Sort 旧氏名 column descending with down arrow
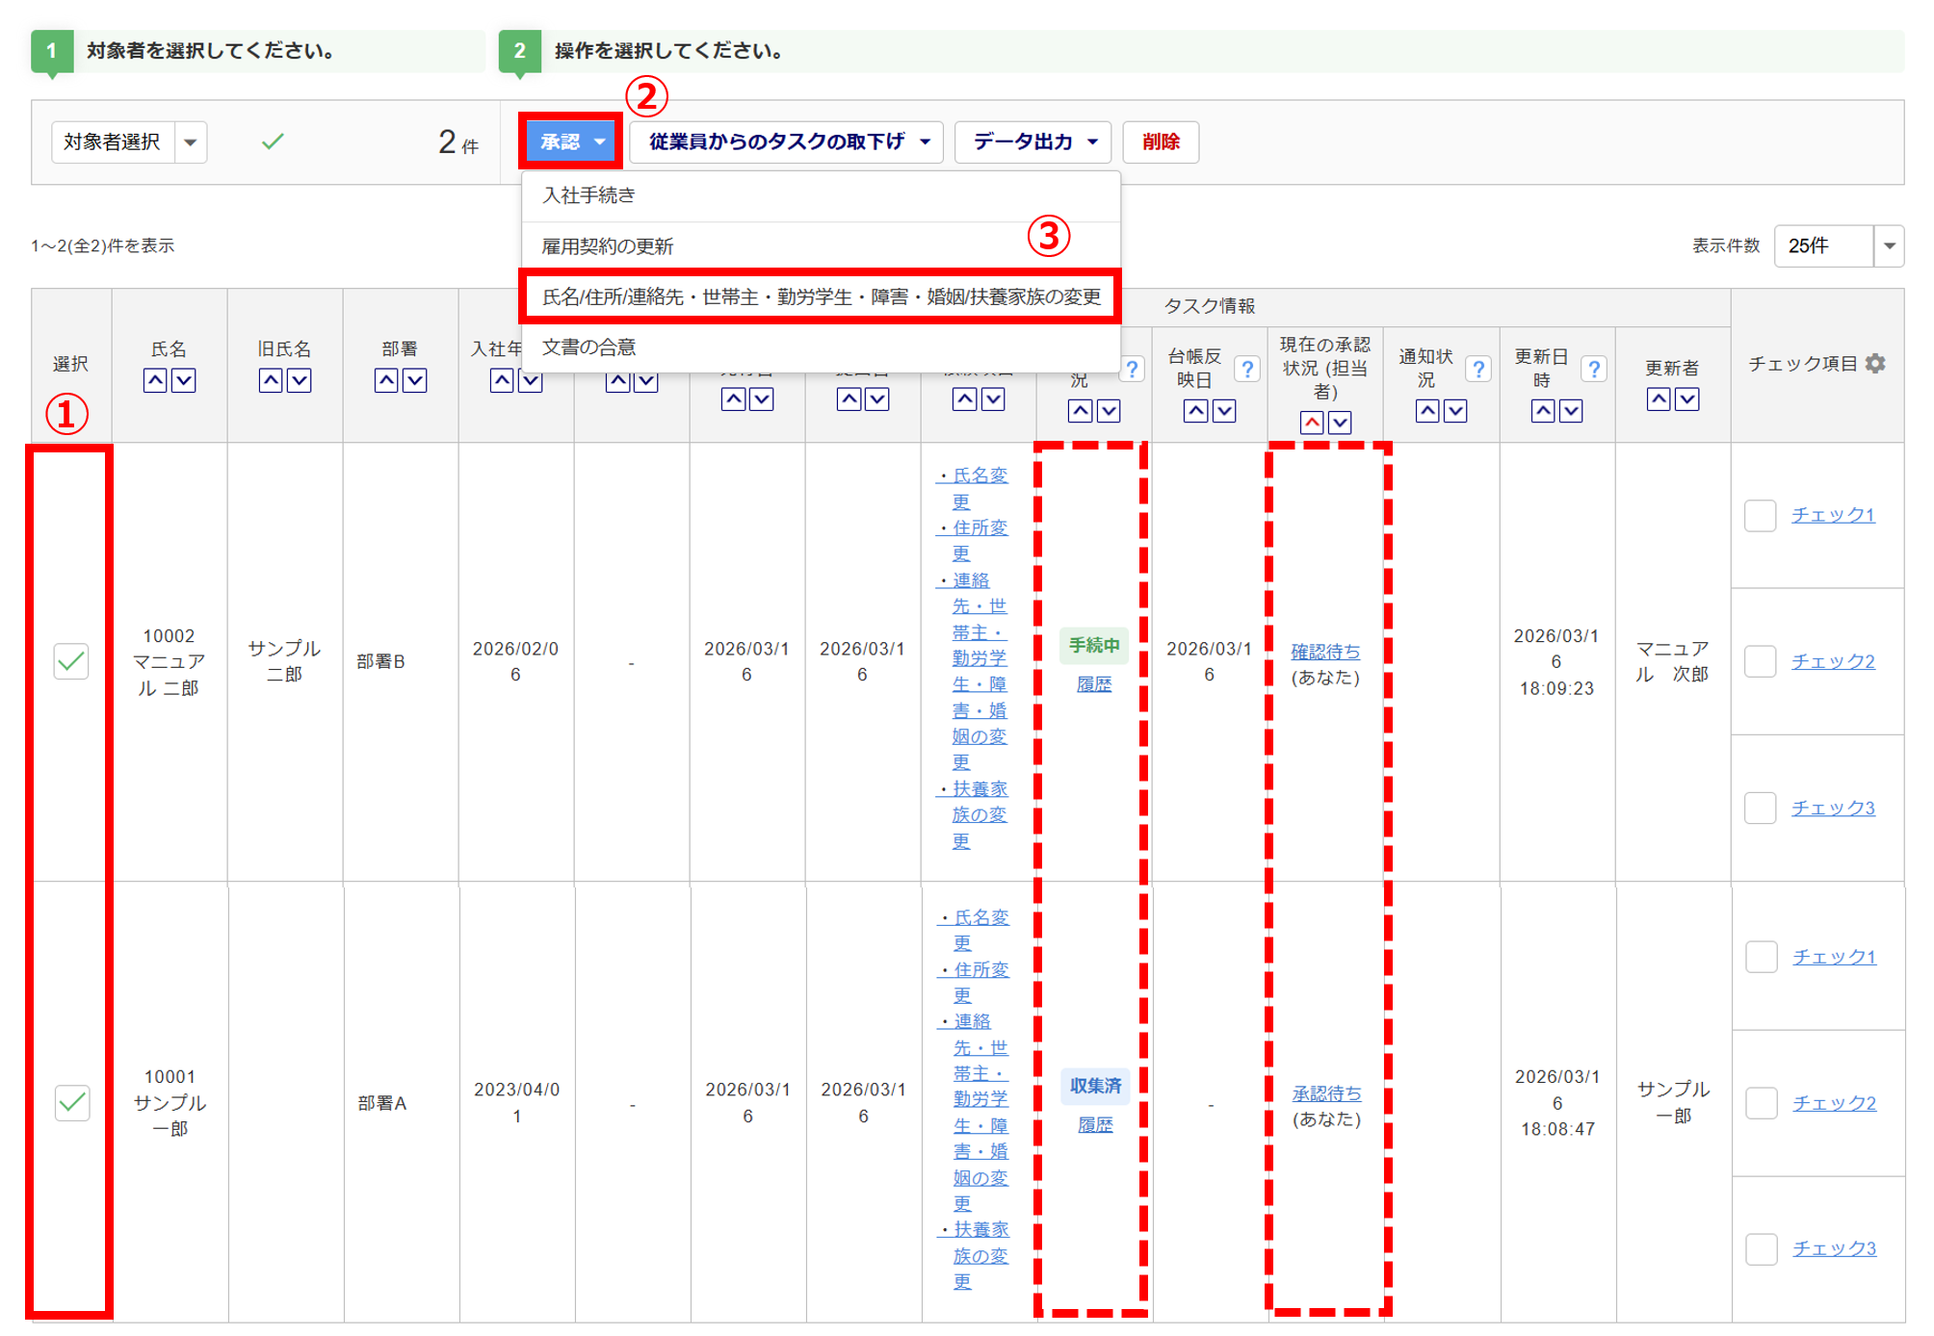 coord(300,380)
